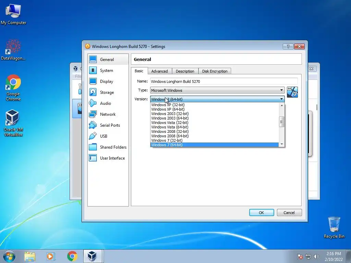
Task: Open My Computer desktop icon
Action: [x=13, y=15]
